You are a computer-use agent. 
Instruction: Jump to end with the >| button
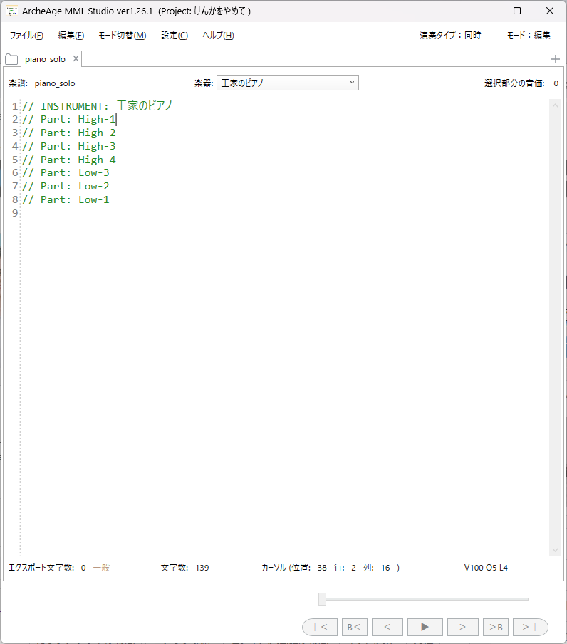pos(531,627)
